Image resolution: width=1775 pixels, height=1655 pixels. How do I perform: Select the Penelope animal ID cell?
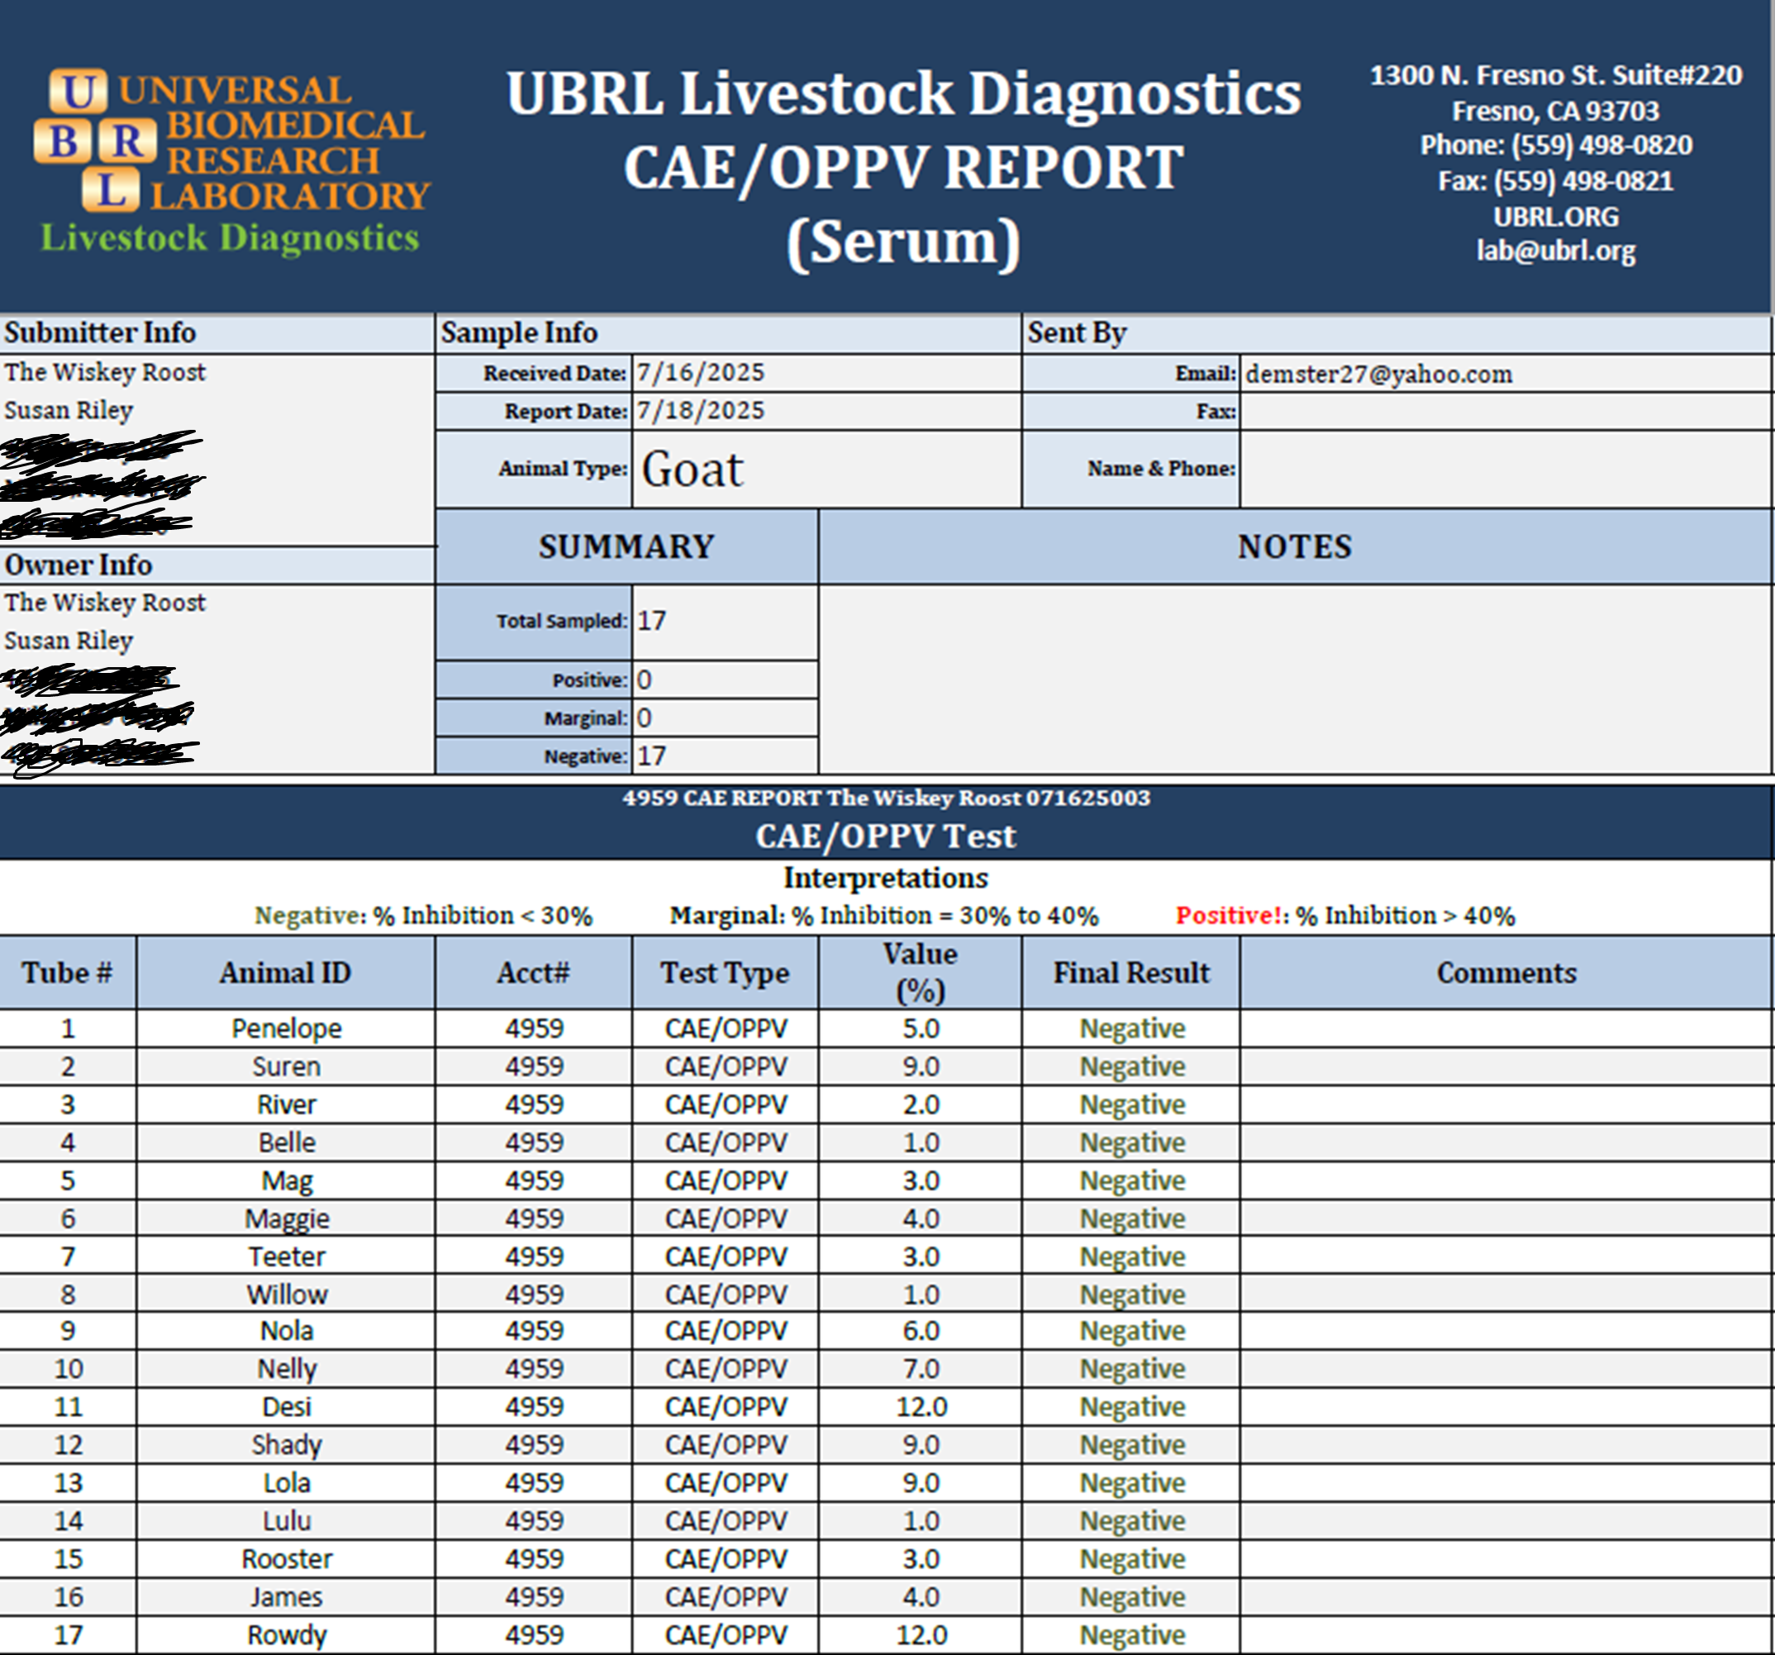tap(286, 1028)
